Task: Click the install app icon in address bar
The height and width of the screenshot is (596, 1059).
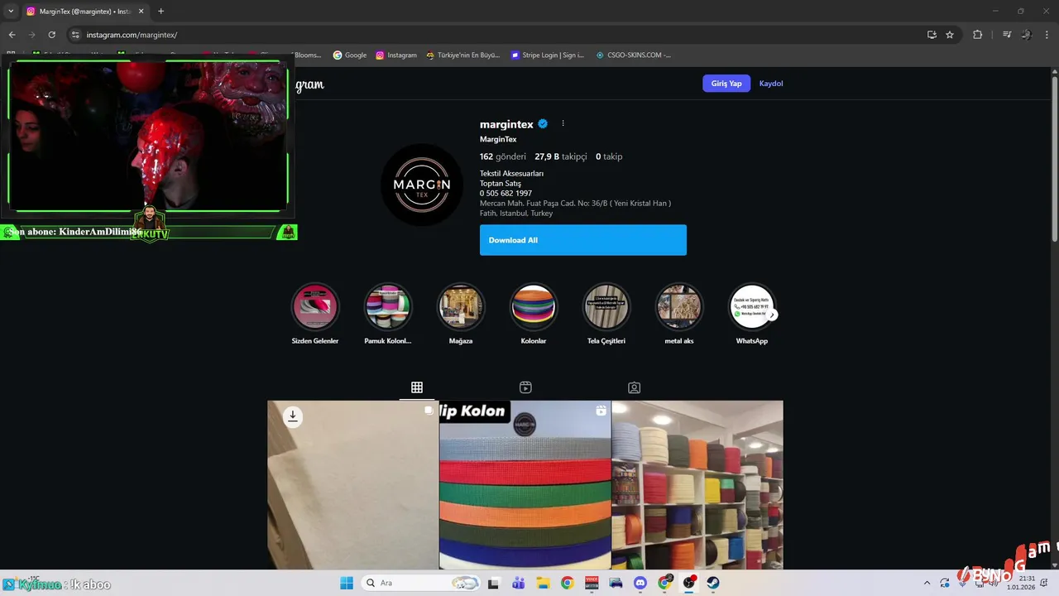Action: pyautogui.click(x=932, y=35)
